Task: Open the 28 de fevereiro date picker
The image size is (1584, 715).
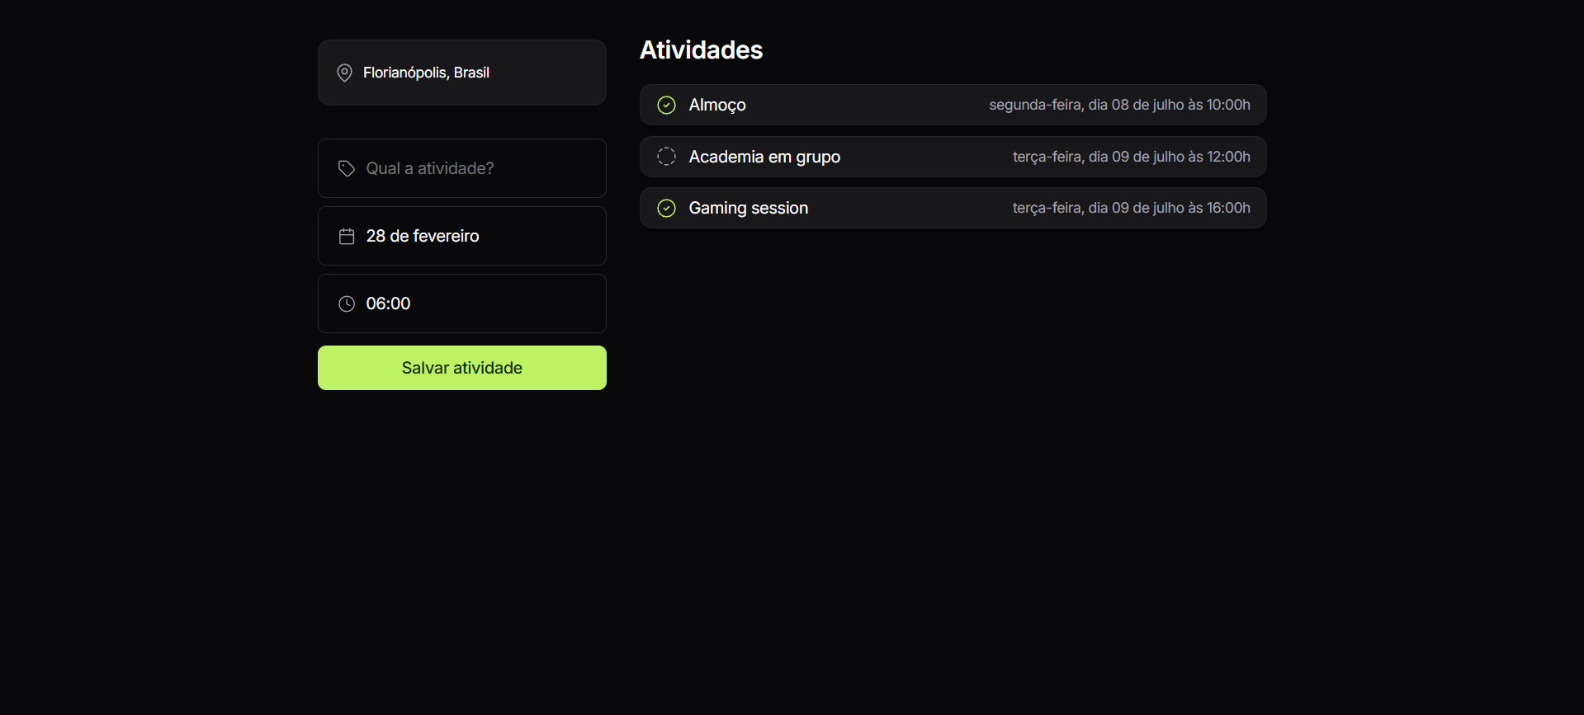Action: (x=423, y=237)
